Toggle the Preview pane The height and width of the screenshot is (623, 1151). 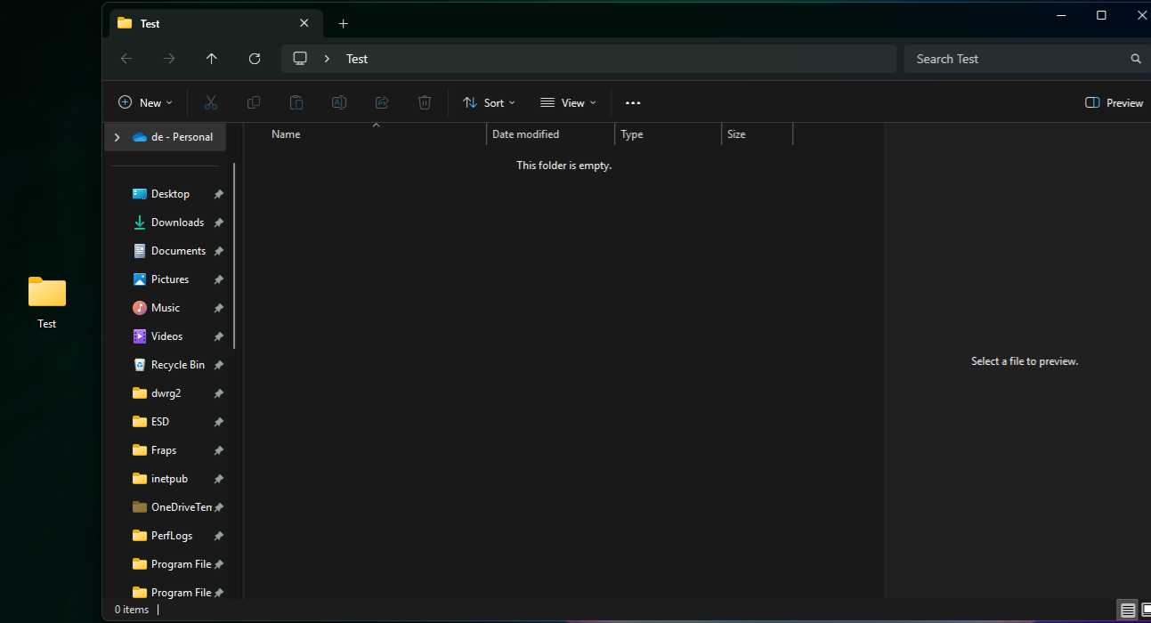pos(1113,102)
